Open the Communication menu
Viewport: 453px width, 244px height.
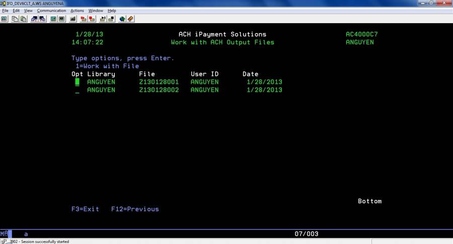[x=51, y=11]
